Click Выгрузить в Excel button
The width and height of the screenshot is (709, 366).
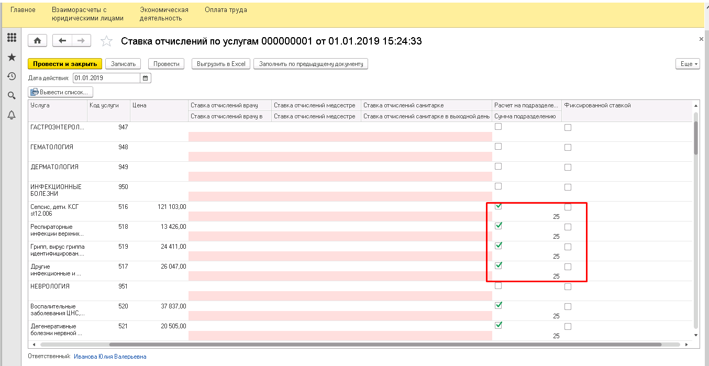(221, 64)
